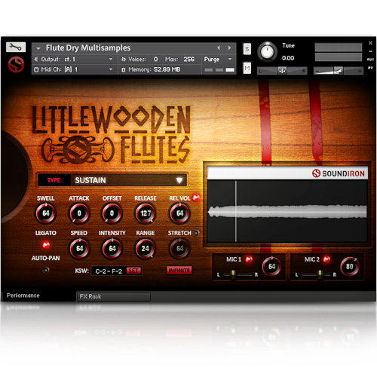The height and width of the screenshot is (377, 377).
Task: Adjust the MIC 2 pan slider
Action: (x=316, y=274)
